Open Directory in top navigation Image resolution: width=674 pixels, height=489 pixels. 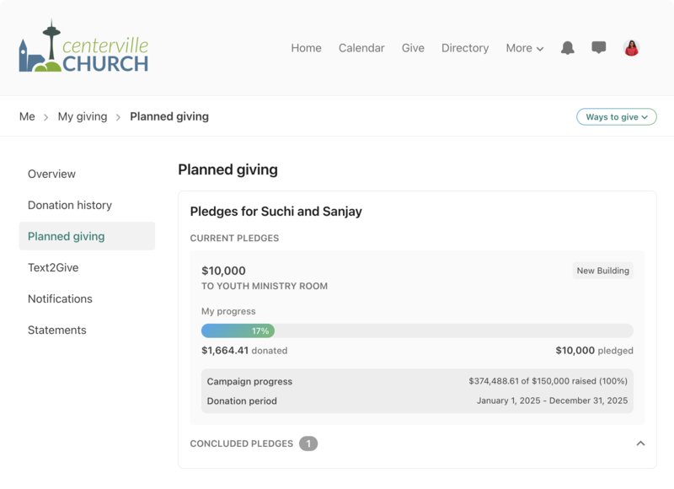(x=465, y=48)
